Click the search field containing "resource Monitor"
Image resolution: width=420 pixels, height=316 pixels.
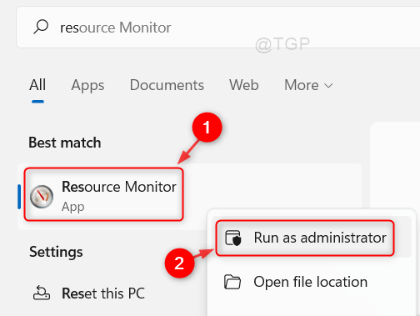point(218,28)
